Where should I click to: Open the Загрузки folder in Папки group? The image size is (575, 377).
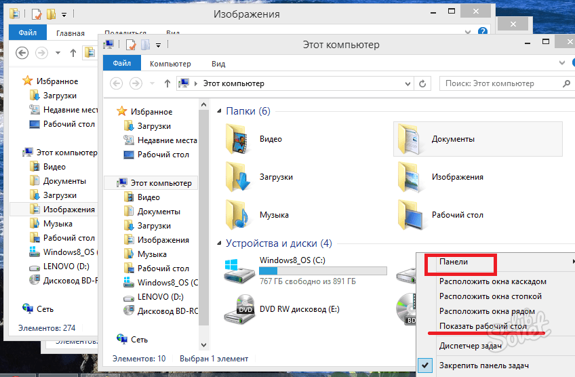259,177
